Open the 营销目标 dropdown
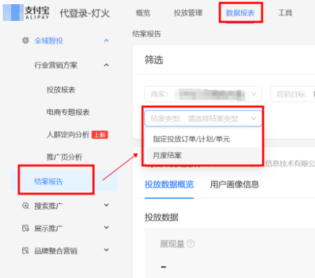The height and width of the screenshot is (278, 315). pos(293,94)
